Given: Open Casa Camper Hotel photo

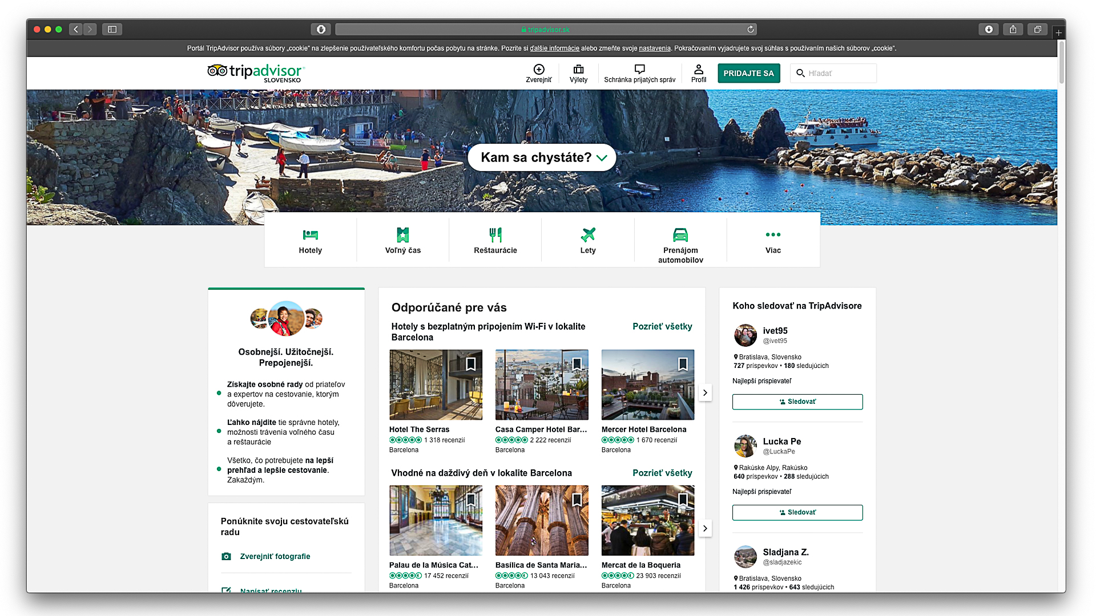Looking at the screenshot, I should click(x=542, y=385).
